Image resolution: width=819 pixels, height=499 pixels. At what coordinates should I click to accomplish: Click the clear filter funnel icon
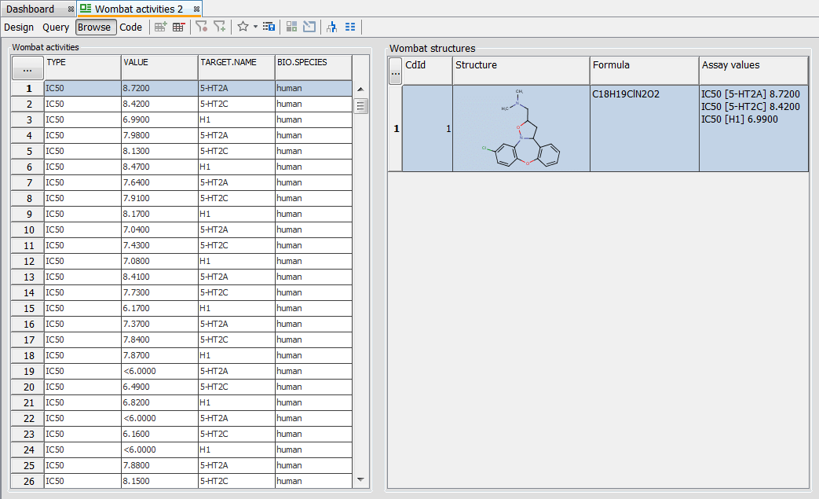coord(202,27)
